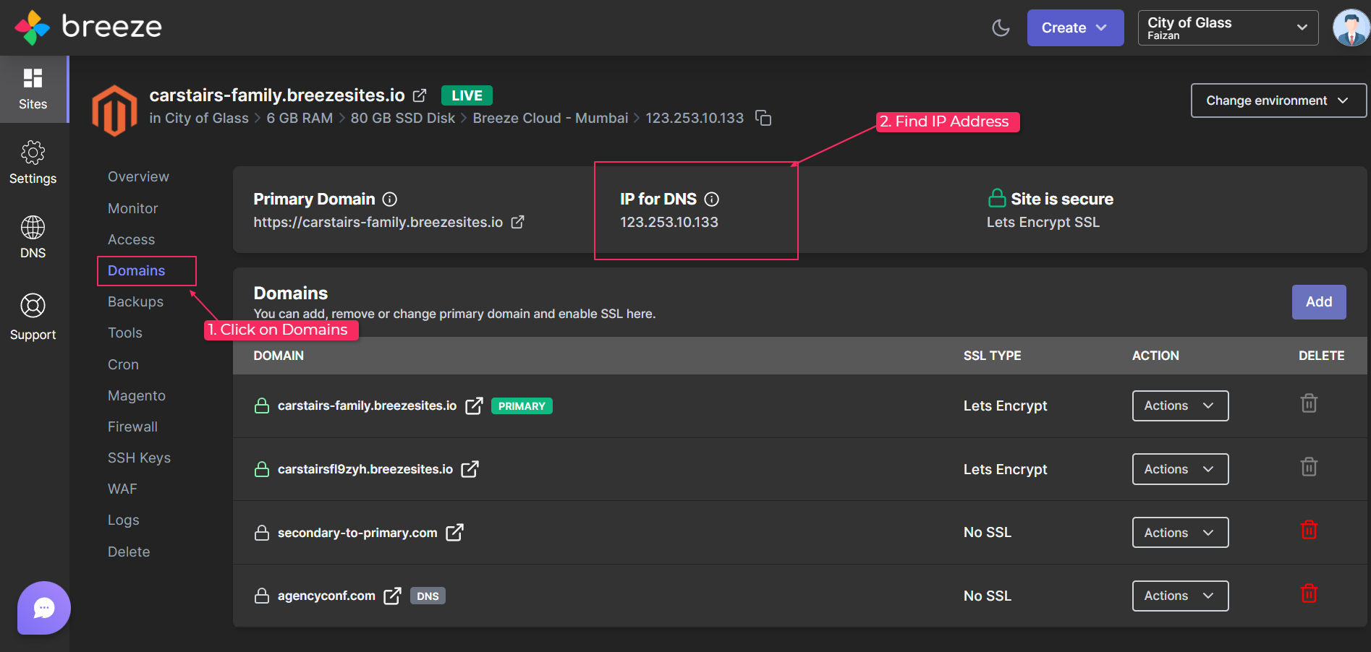The height and width of the screenshot is (652, 1371).
Task: Click trash icon for carstairs-family.breezesites.io
Action: [1310, 403]
